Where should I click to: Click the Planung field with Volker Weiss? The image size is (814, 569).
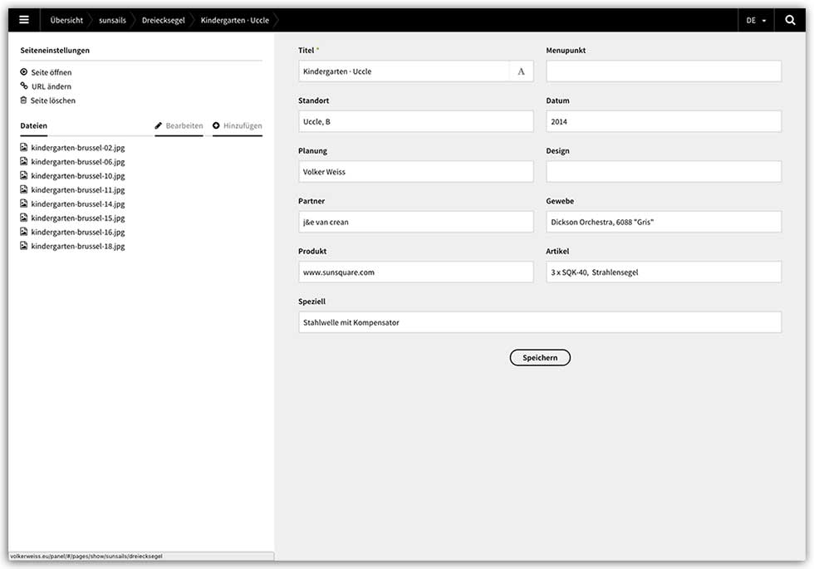[x=416, y=172]
